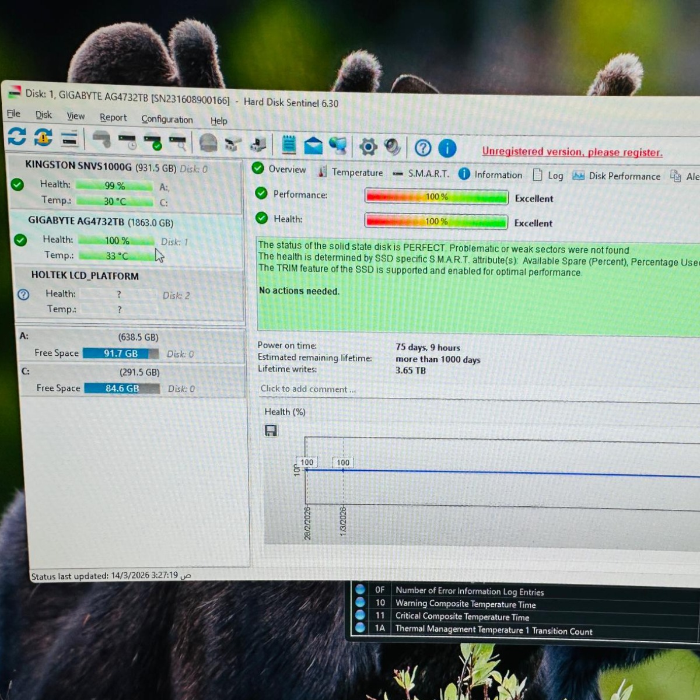Image resolution: width=700 pixels, height=700 pixels.
Task: Click the blue information about icon
Action: pos(447,149)
